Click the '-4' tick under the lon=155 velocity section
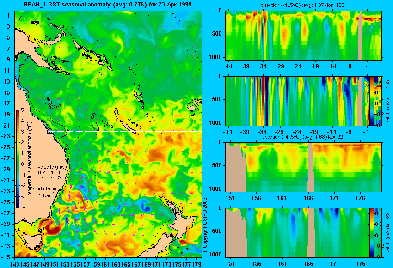Viewport: 393px width, 268px height. (366, 132)
